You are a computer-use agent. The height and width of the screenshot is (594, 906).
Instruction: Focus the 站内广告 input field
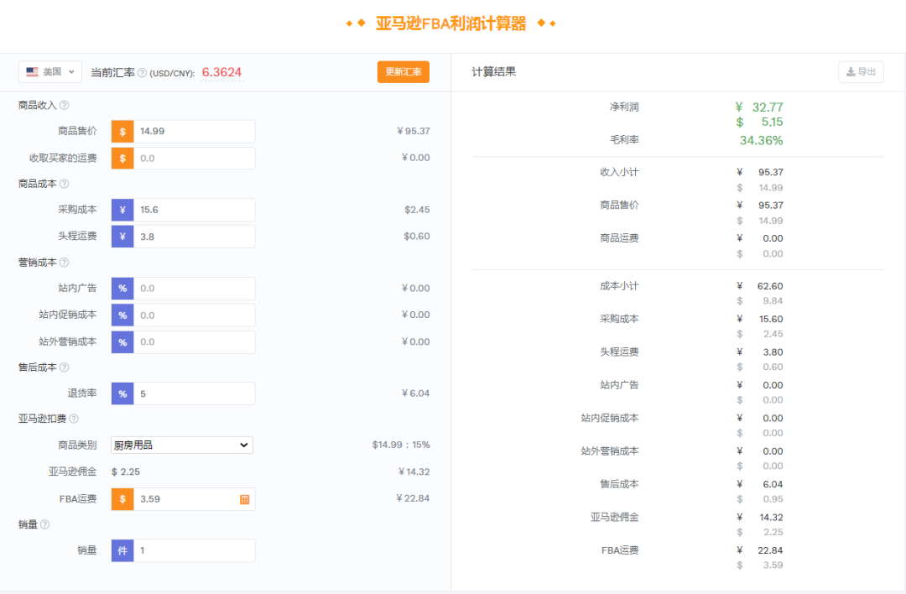click(194, 289)
